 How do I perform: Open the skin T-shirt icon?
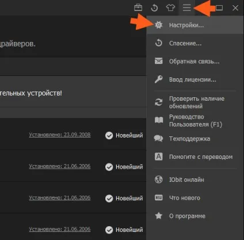(170, 7)
